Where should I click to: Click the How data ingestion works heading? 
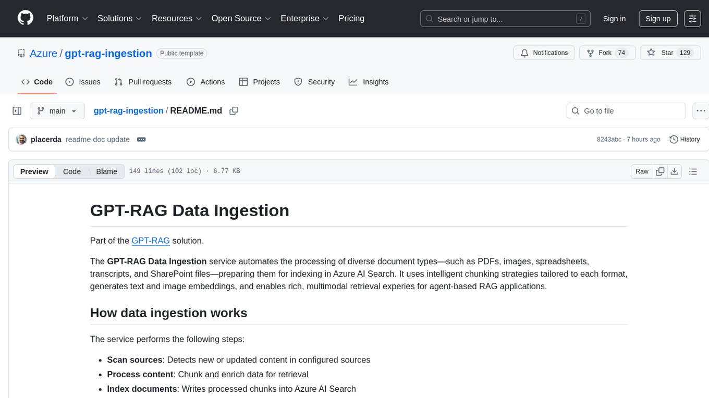tap(168, 313)
